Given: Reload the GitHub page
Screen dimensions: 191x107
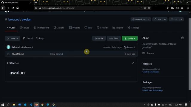Looking at the screenshot, I should click(13, 8).
